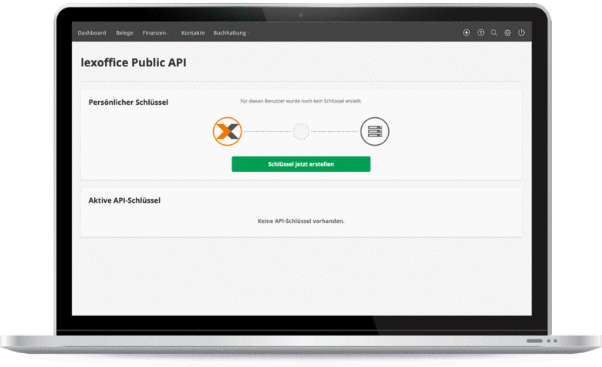Screen dimensions: 602x367
Task: Click the Aktive API-Schlüssel heading
Action: click(x=124, y=200)
